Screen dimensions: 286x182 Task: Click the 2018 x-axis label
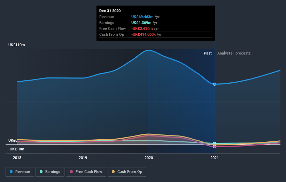pyautogui.click(x=17, y=158)
